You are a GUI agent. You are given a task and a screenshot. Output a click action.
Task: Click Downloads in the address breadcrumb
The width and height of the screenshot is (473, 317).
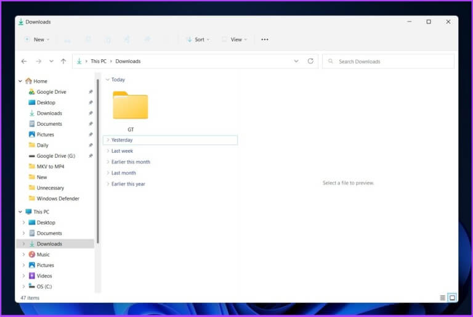pyautogui.click(x=128, y=61)
